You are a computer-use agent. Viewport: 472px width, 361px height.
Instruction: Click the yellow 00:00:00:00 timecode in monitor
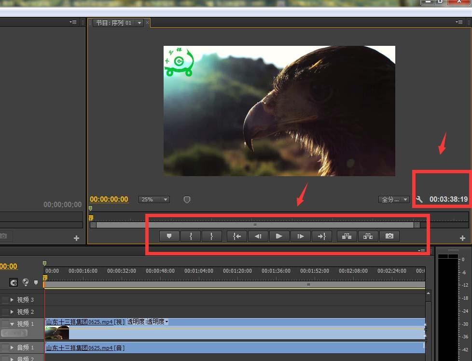[x=109, y=199]
